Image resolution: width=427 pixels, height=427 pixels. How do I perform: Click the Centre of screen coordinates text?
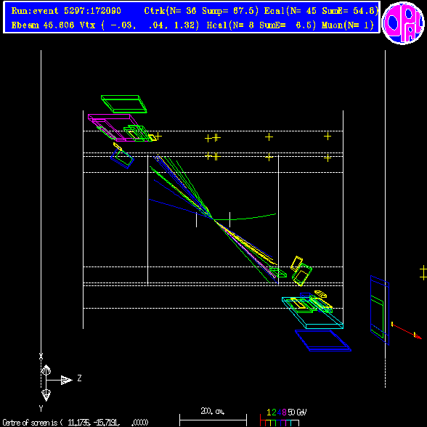tap(76, 423)
